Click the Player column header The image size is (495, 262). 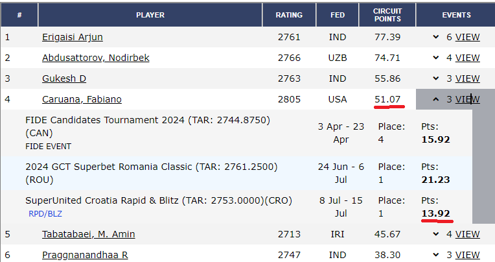pos(150,14)
